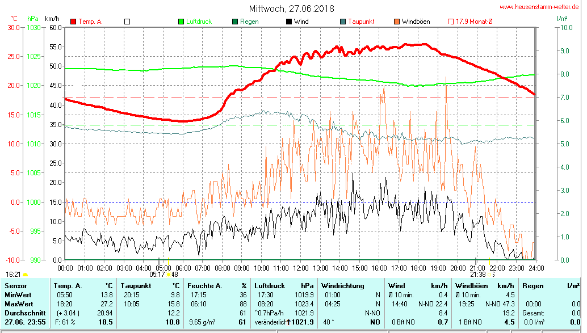Click the 17.9 Monat-Ø legend marker
The width and height of the screenshot is (587, 333).
(x=451, y=22)
